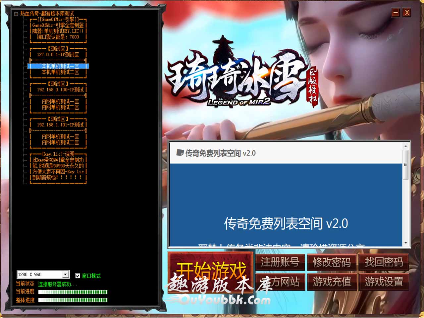Click the 当前进度 progress bar
The height and width of the screenshot is (318, 424).
point(73,292)
